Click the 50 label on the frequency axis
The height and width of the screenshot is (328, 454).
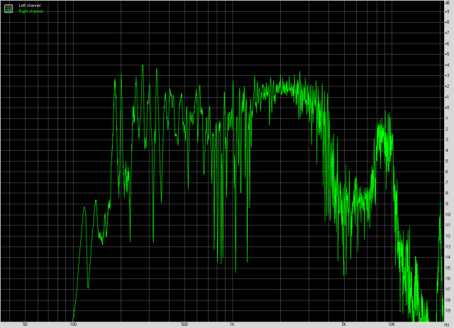coord(25,324)
